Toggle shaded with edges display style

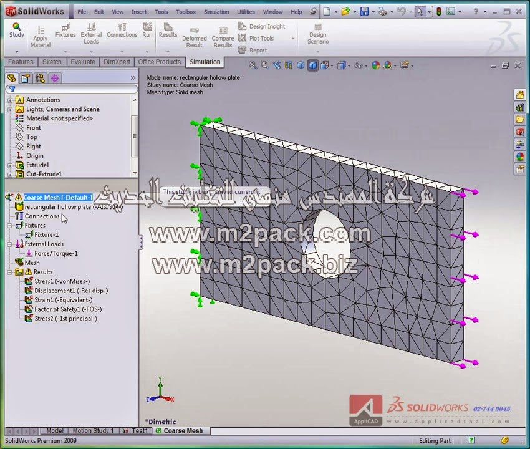[x=313, y=65]
